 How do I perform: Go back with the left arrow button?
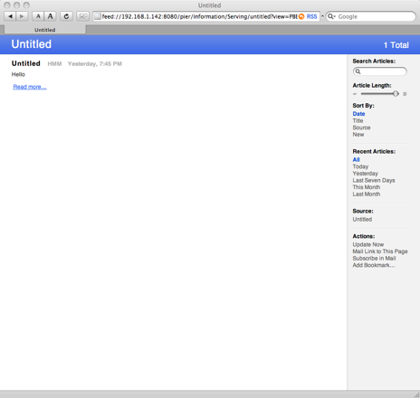pos(10,16)
